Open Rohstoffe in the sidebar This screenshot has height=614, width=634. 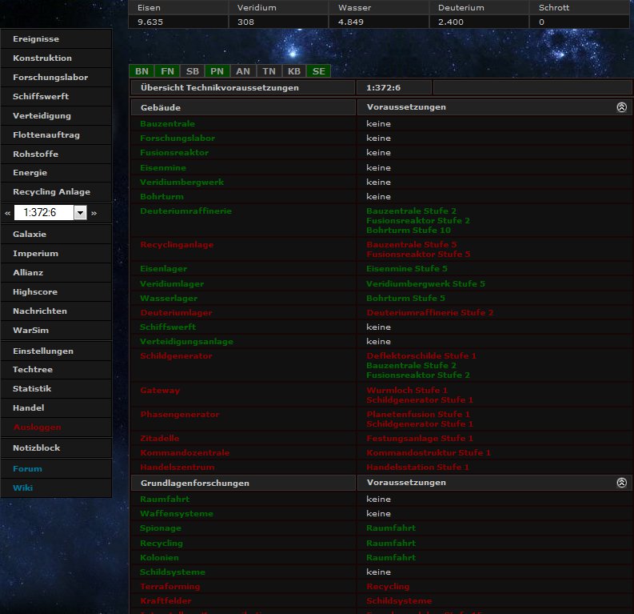click(x=56, y=155)
